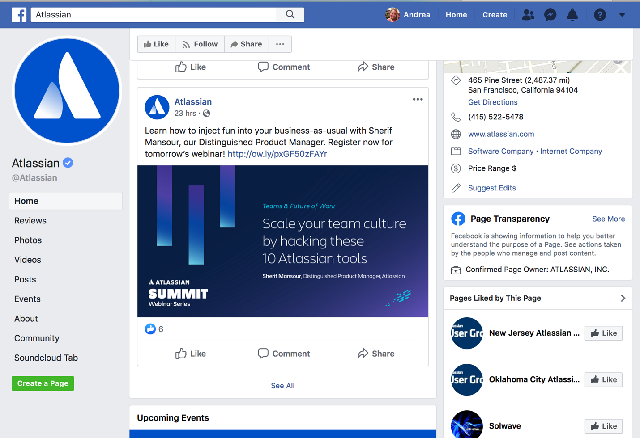Share the webinar post

376,354
